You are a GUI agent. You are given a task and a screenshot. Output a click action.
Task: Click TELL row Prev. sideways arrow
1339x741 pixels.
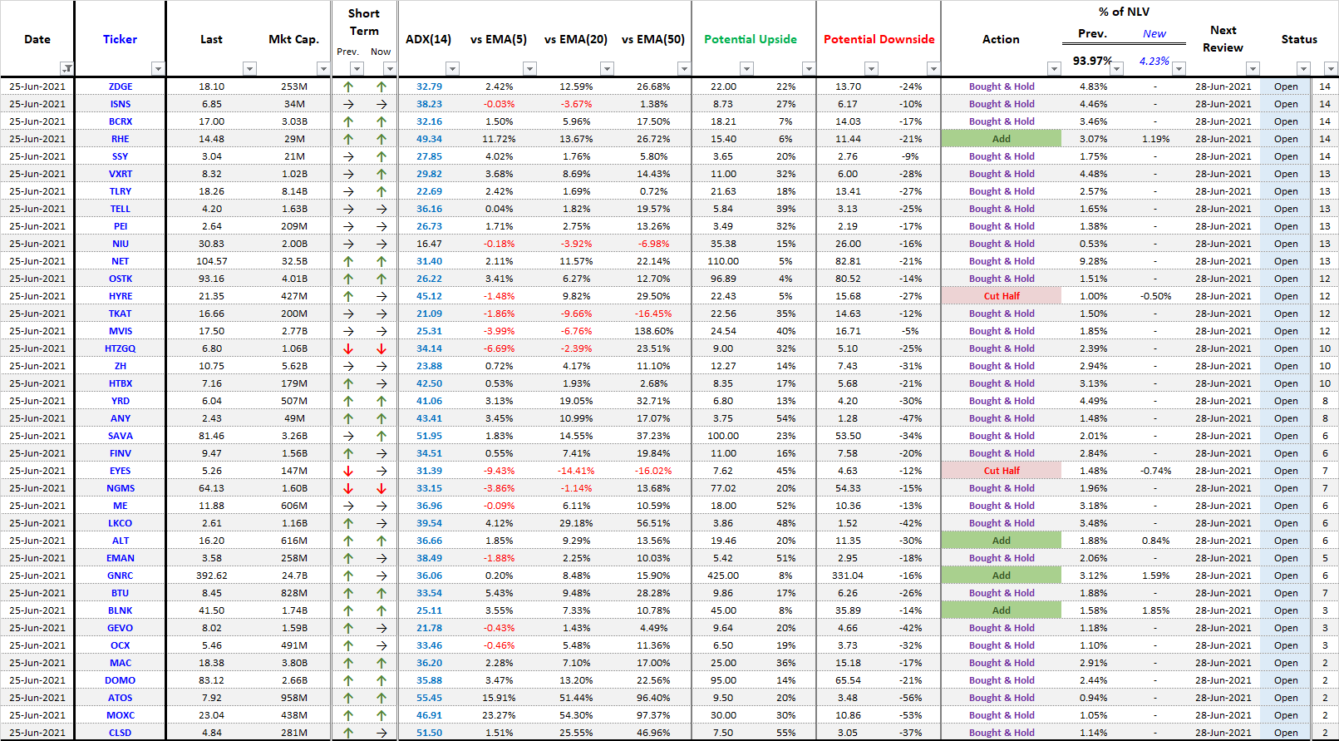[x=348, y=209]
